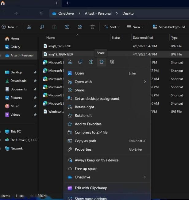Viewport: 189px width, 200px height.
Task: Click the Copy icon in context menu
Action: click(80, 62)
